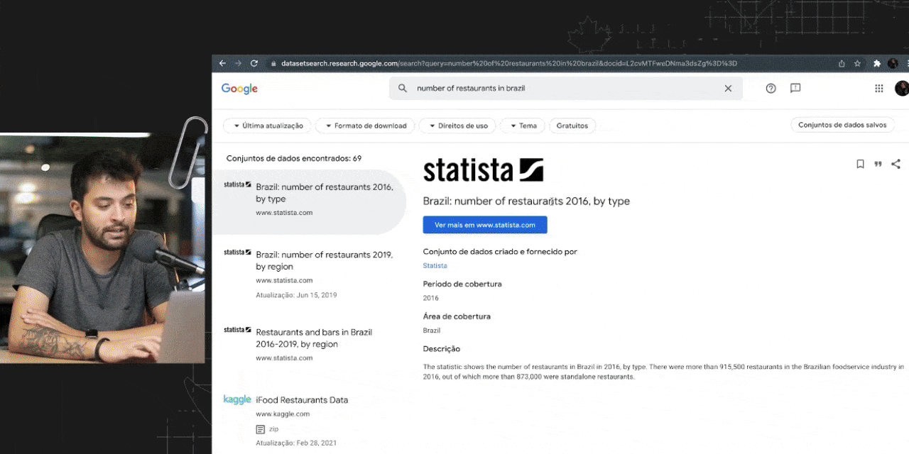
Task: Open the Google account avatar
Action: [x=902, y=88]
